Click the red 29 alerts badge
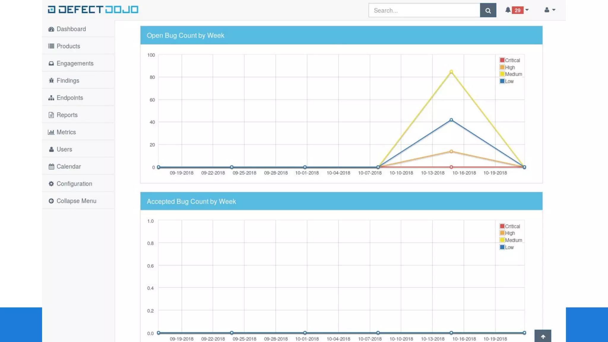The image size is (608, 342). coord(517,10)
